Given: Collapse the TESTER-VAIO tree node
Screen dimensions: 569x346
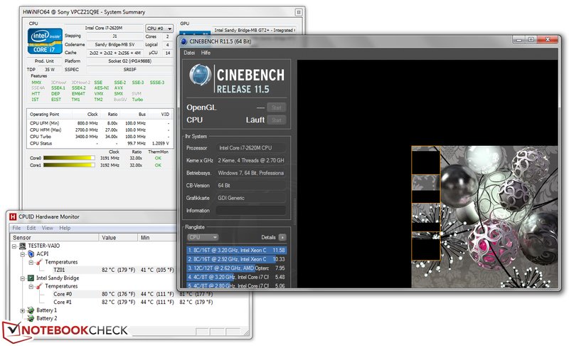Looking at the screenshot, I should (14, 246).
